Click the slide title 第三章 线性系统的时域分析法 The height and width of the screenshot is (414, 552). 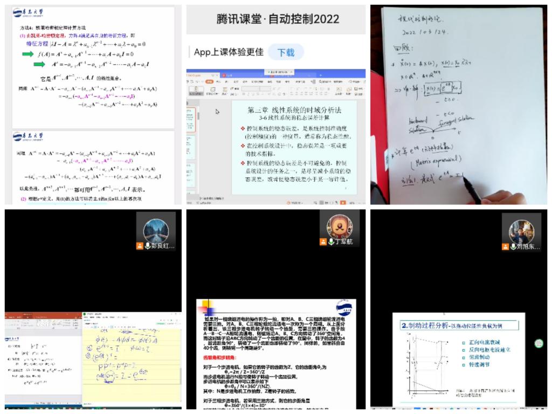294,110
